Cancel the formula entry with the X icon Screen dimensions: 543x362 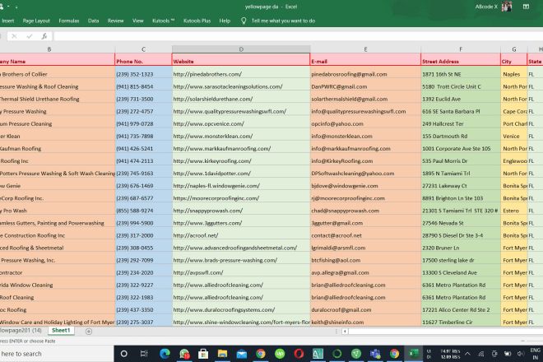pyautogui.click(x=14, y=36)
